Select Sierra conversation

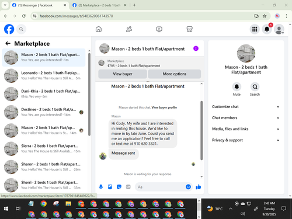pos(44,148)
